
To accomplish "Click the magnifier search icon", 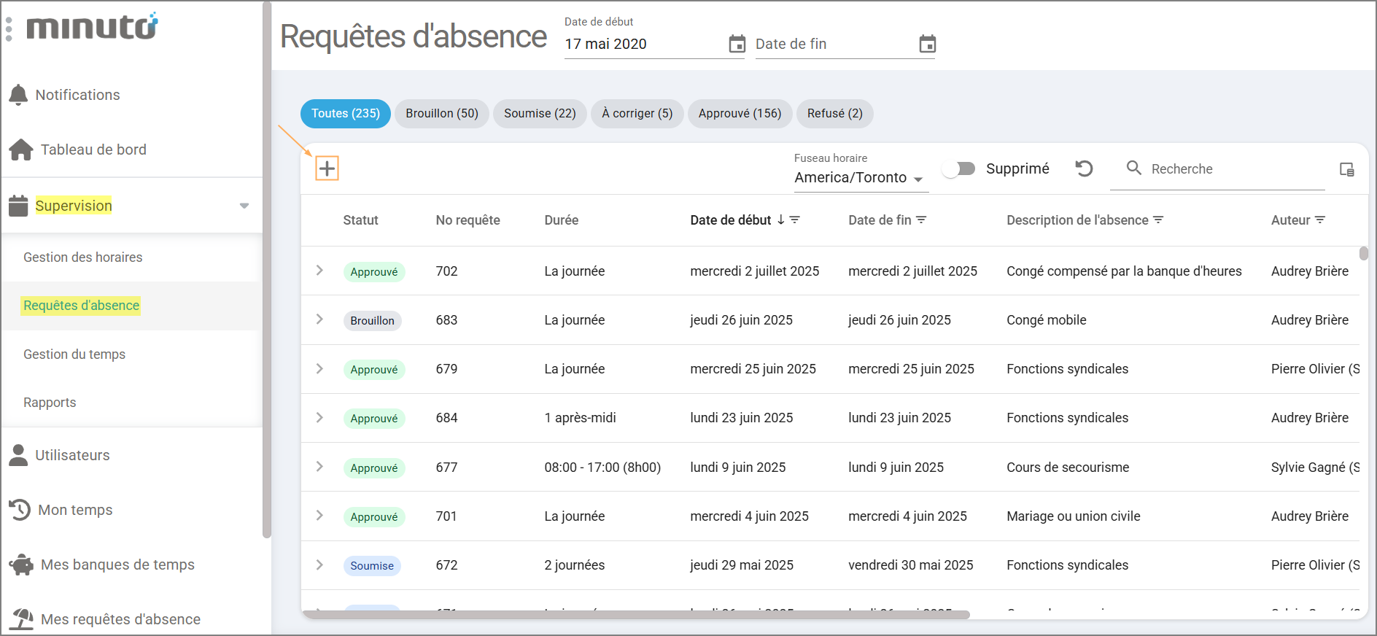I will click(1134, 168).
